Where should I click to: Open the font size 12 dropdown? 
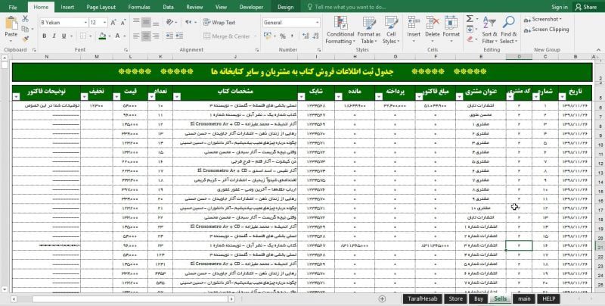(104, 23)
